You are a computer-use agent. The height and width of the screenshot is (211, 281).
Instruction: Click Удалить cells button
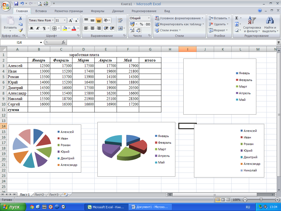(x=219, y=24)
